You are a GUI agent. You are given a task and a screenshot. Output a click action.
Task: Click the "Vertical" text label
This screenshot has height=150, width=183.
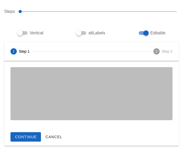pos(36,33)
